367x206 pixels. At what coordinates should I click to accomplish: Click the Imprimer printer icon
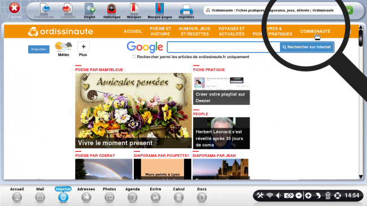186,10
